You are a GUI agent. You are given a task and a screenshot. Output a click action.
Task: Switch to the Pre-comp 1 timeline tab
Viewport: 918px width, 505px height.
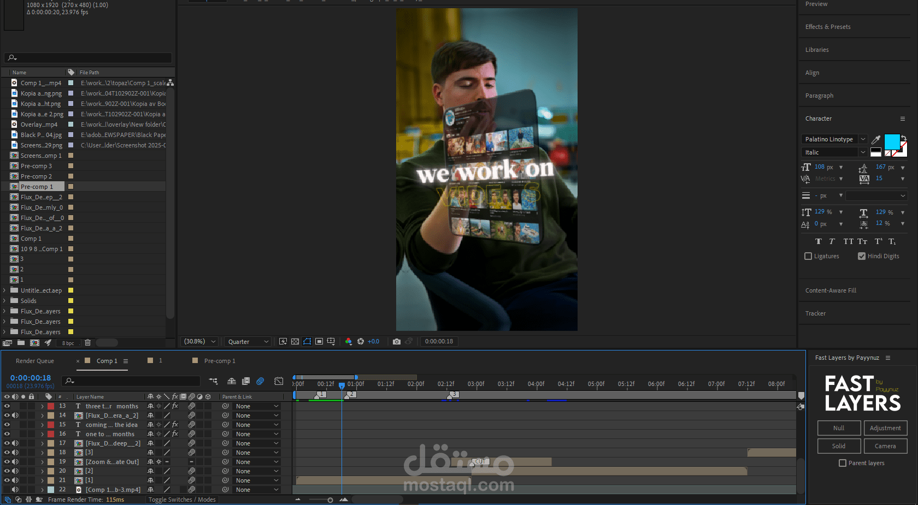coord(220,361)
